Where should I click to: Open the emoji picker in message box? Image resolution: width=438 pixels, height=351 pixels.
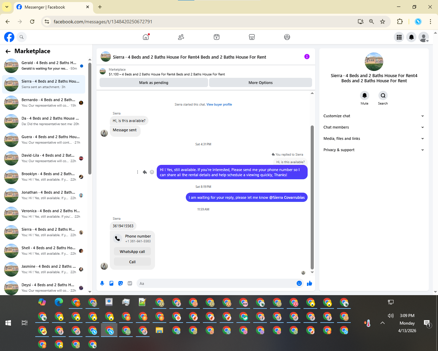(x=299, y=283)
